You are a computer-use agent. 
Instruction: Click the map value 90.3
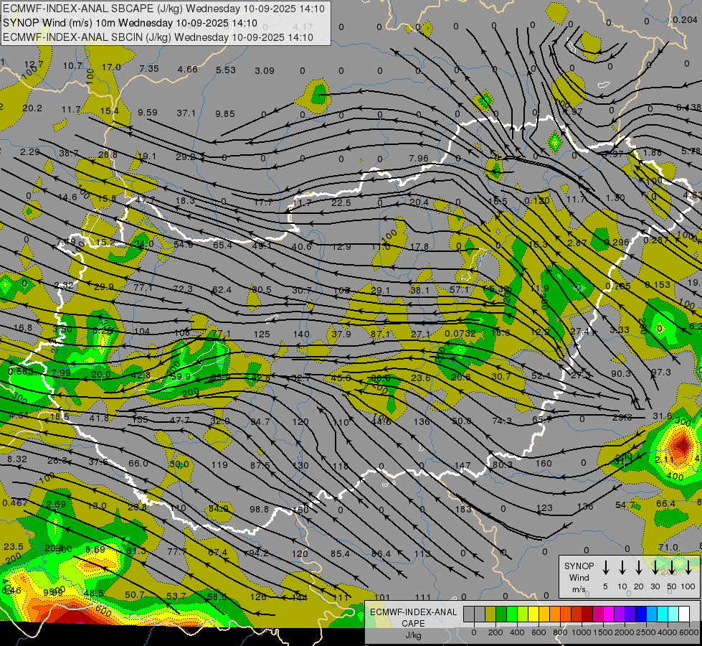(621, 373)
